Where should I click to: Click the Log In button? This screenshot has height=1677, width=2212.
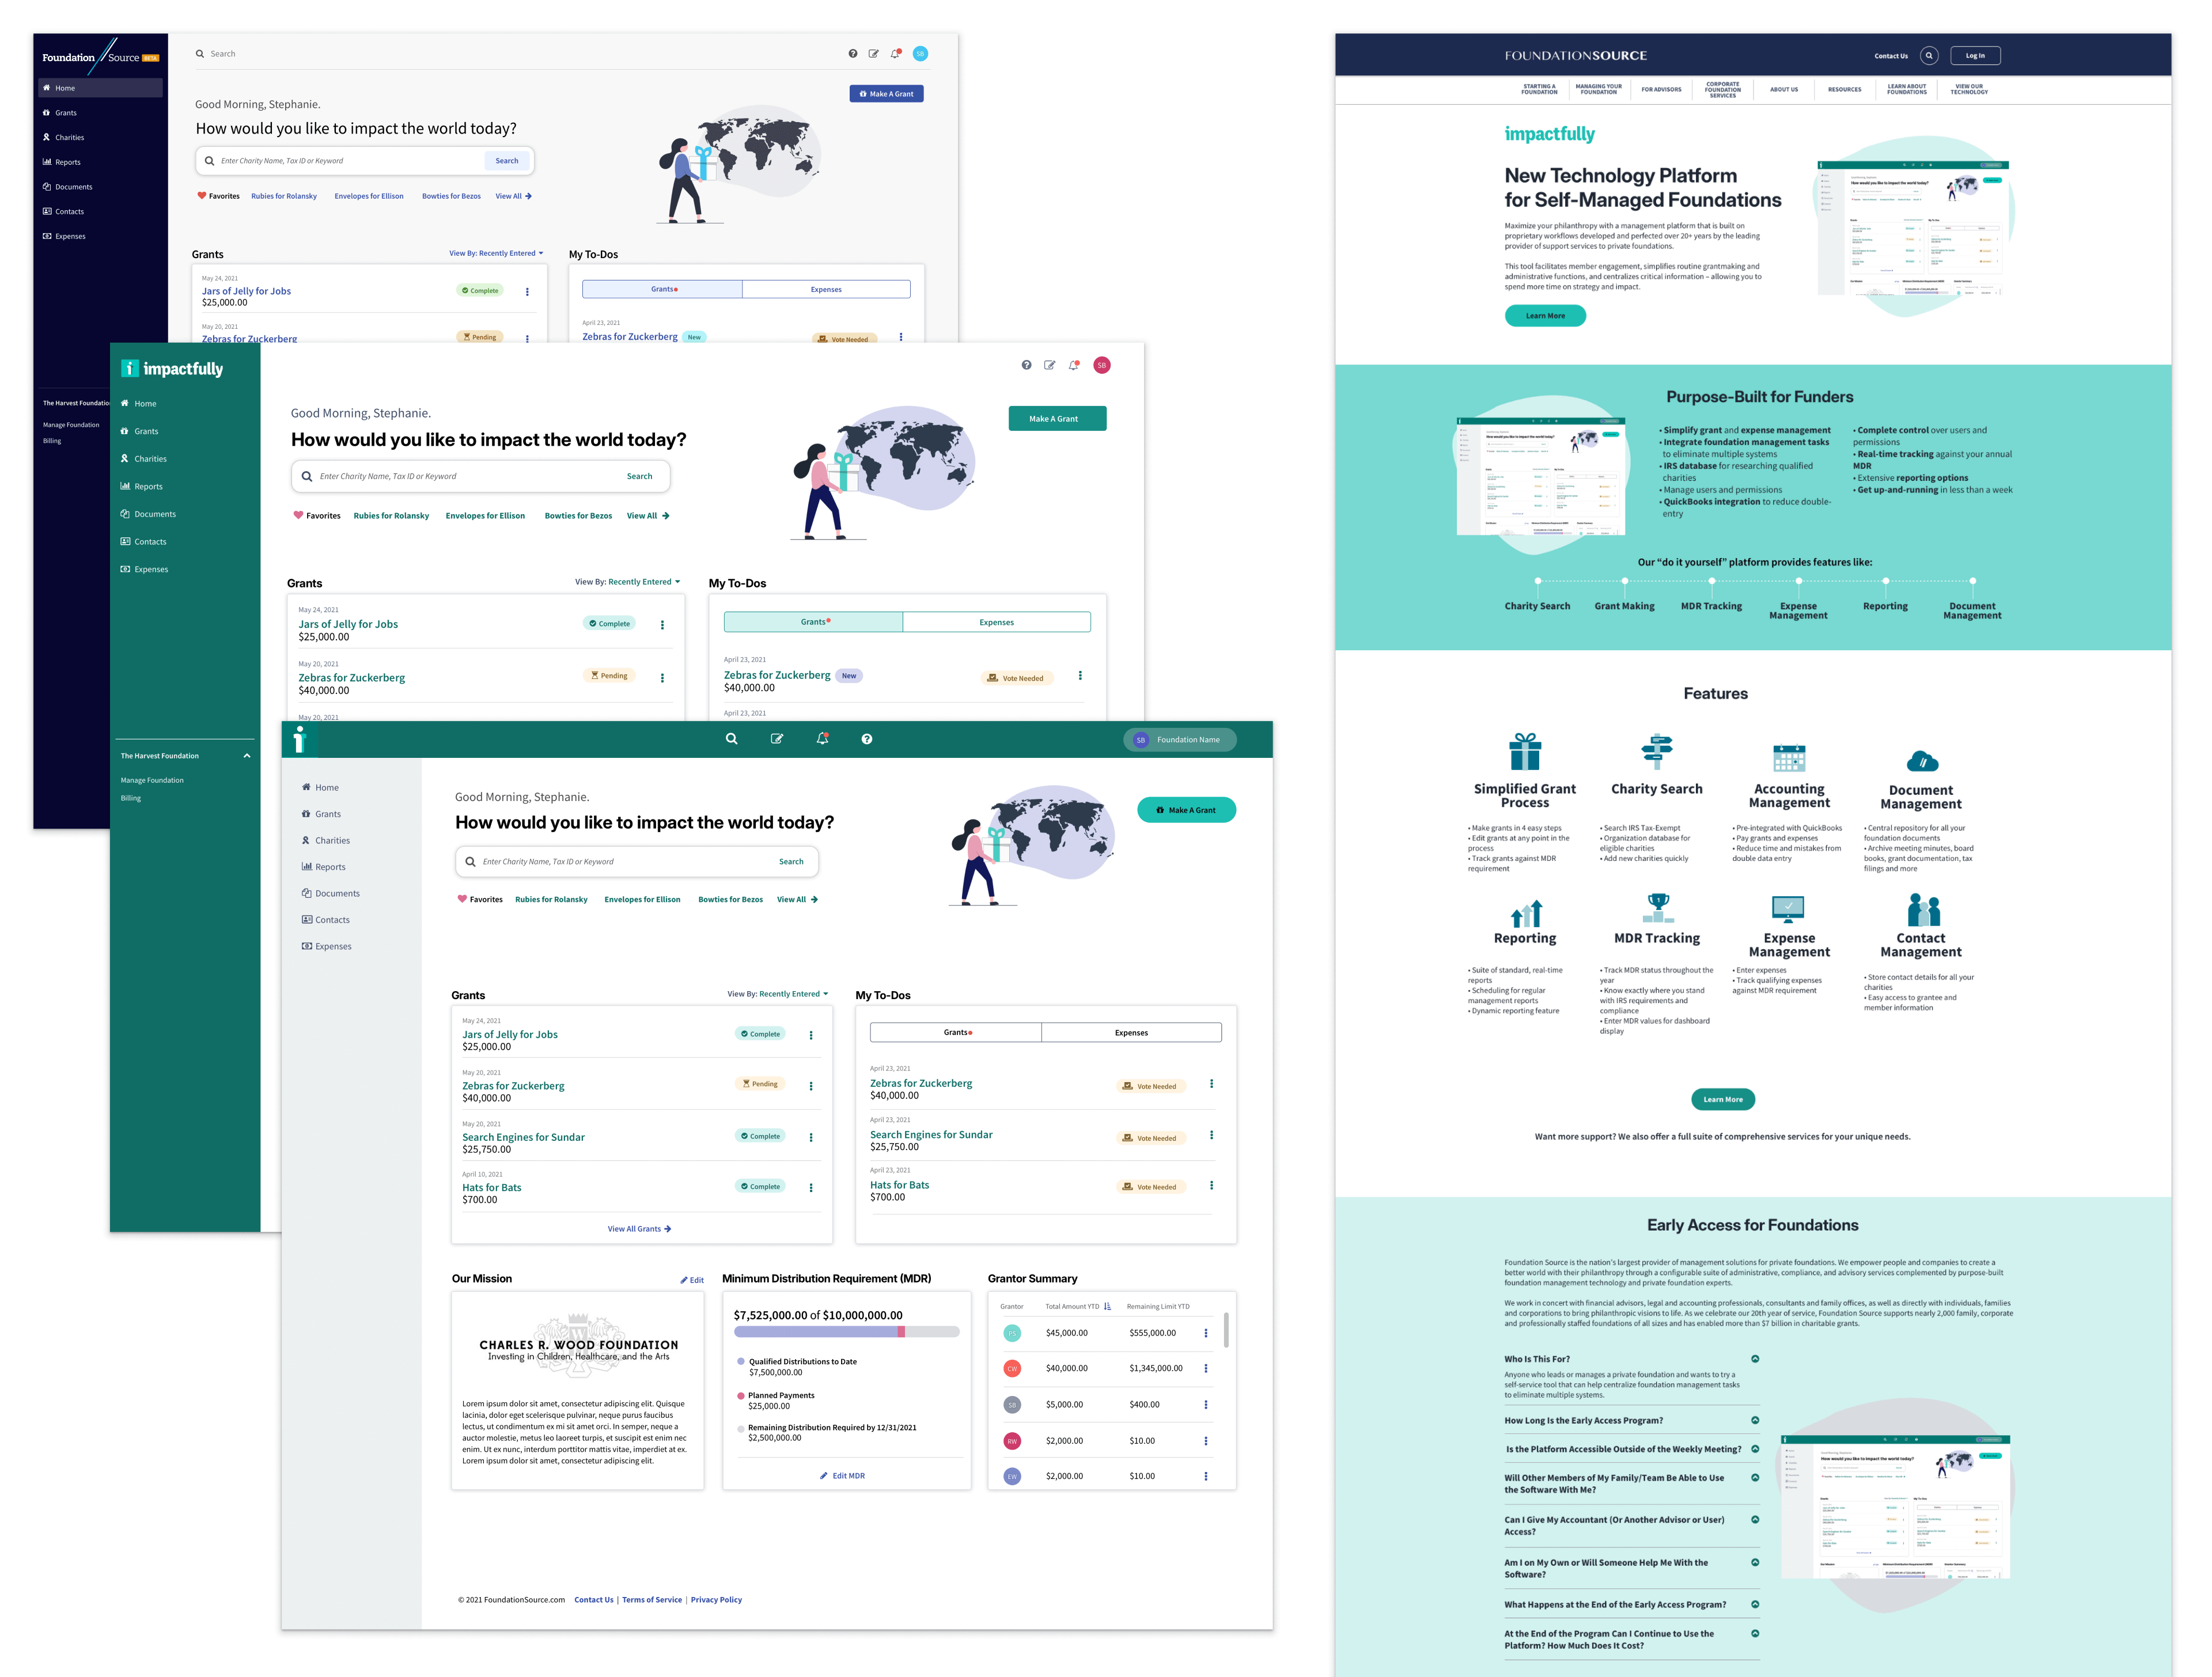(x=1975, y=56)
